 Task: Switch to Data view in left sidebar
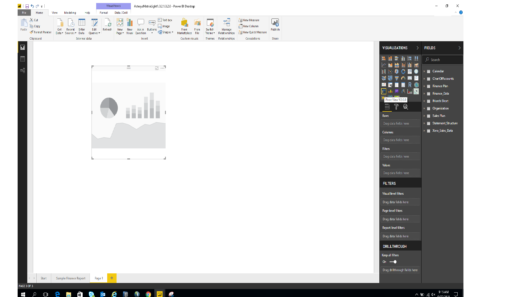pyautogui.click(x=23, y=59)
